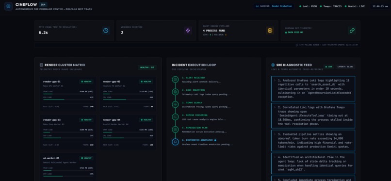Viewport: 391px width, 181px height.
Task: Select the render-gpu-02 node title
Action: click(112, 82)
